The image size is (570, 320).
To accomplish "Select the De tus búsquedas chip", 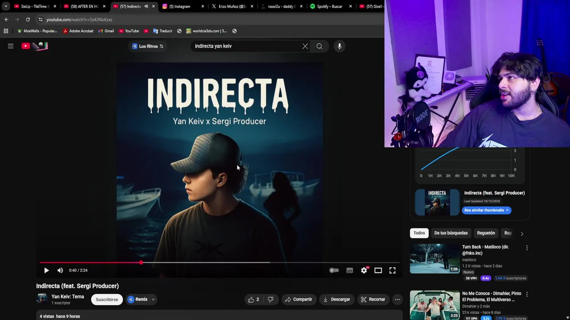I will point(451,233).
